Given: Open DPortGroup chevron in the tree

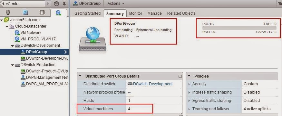Looking at the screenshot, I should (x=65, y=52).
